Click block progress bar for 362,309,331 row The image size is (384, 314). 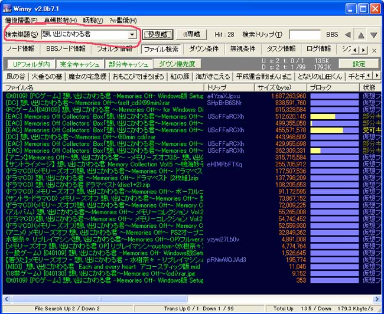click(x=334, y=151)
